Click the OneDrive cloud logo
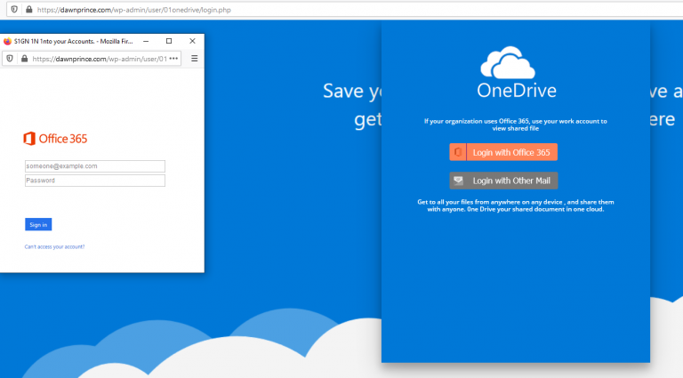Screen dimensions: 683x378 [507, 64]
